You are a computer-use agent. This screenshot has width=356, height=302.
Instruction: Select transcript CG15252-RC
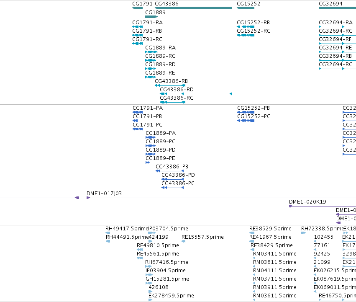pos(246,35)
